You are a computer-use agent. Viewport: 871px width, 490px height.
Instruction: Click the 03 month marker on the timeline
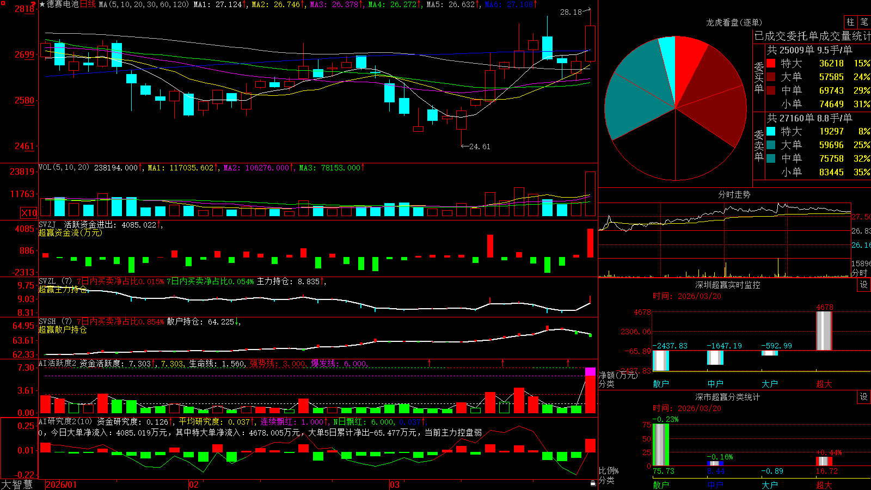[395, 485]
